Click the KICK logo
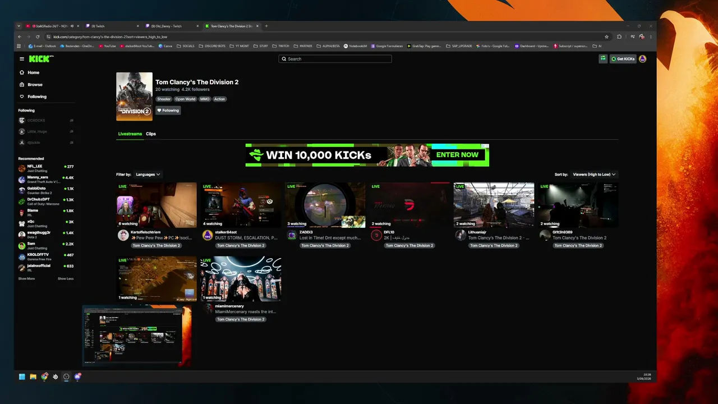Image resolution: width=718 pixels, height=404 pixels. 41,59
